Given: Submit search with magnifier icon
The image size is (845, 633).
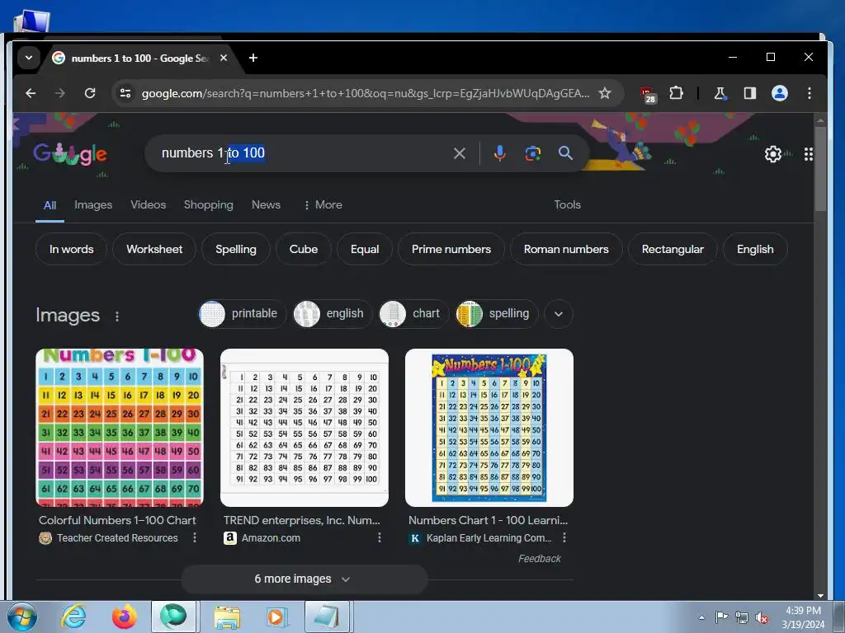Looking at the screenshot, I should 565,153.
